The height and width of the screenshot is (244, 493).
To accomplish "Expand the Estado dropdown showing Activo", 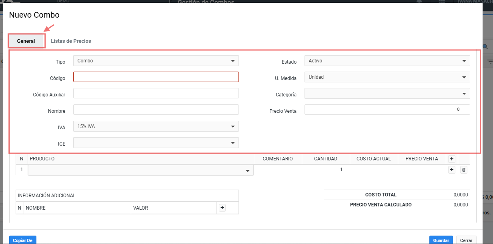I will point(387,61).
